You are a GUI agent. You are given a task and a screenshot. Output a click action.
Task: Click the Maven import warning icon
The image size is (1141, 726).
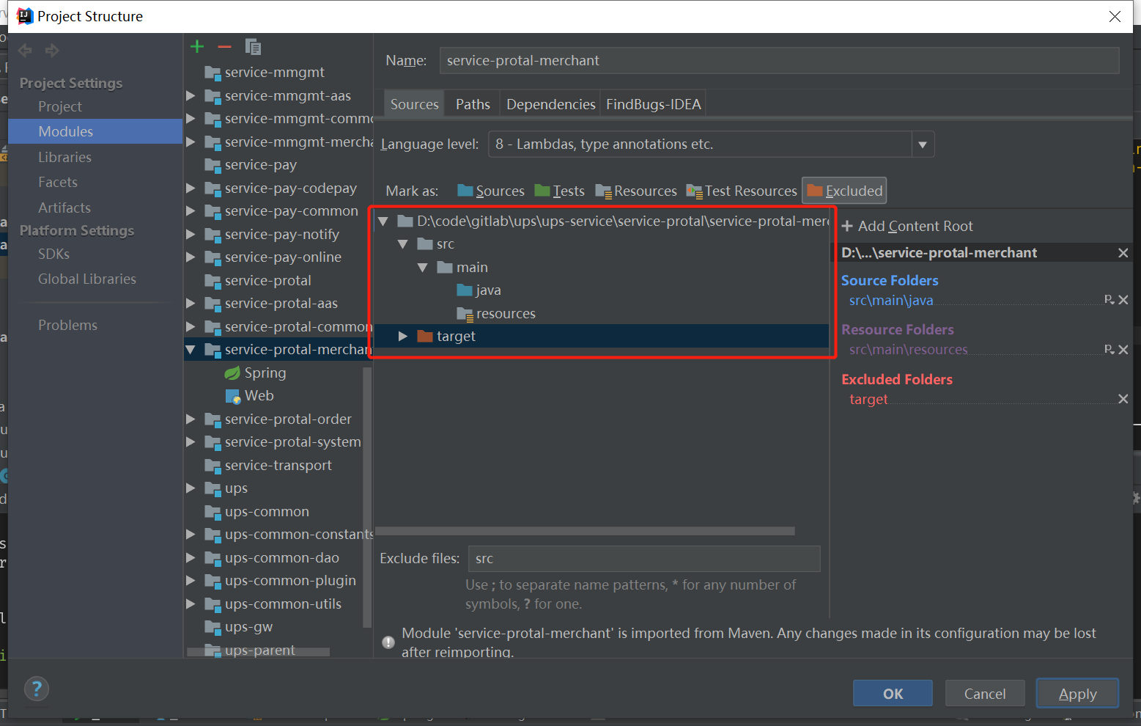coord(388,642)
